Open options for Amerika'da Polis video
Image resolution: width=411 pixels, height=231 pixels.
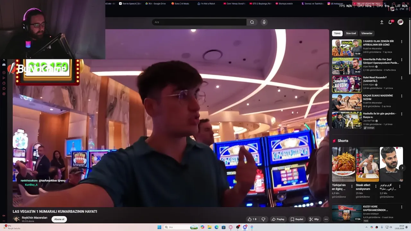(401, 60)
